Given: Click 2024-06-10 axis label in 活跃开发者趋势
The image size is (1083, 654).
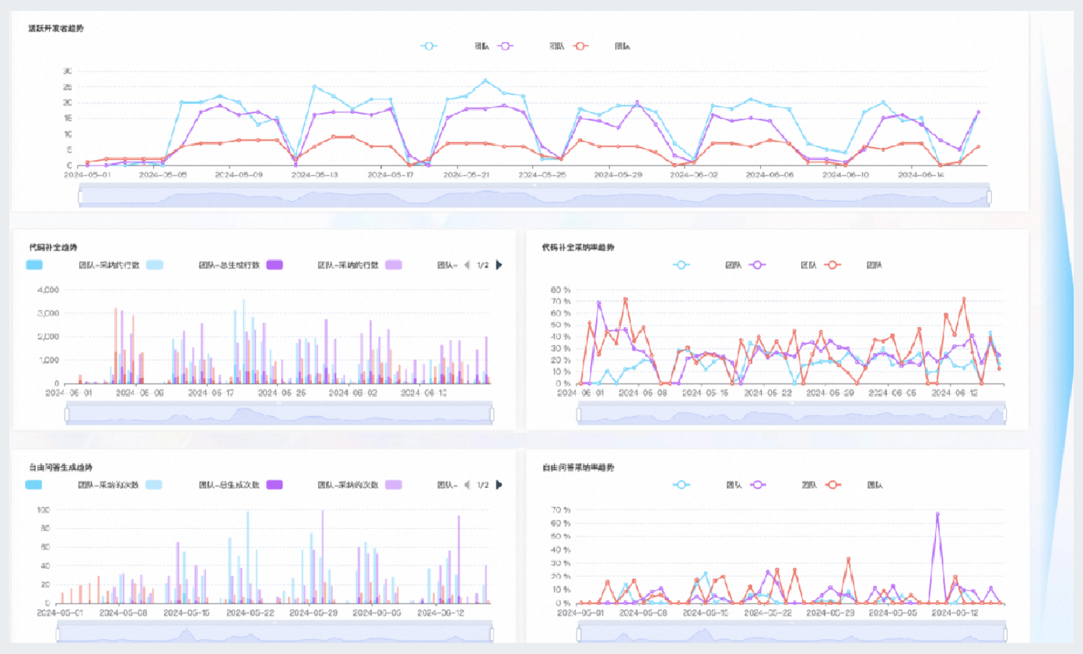Looking at the screenshot, I should [846, 175].
